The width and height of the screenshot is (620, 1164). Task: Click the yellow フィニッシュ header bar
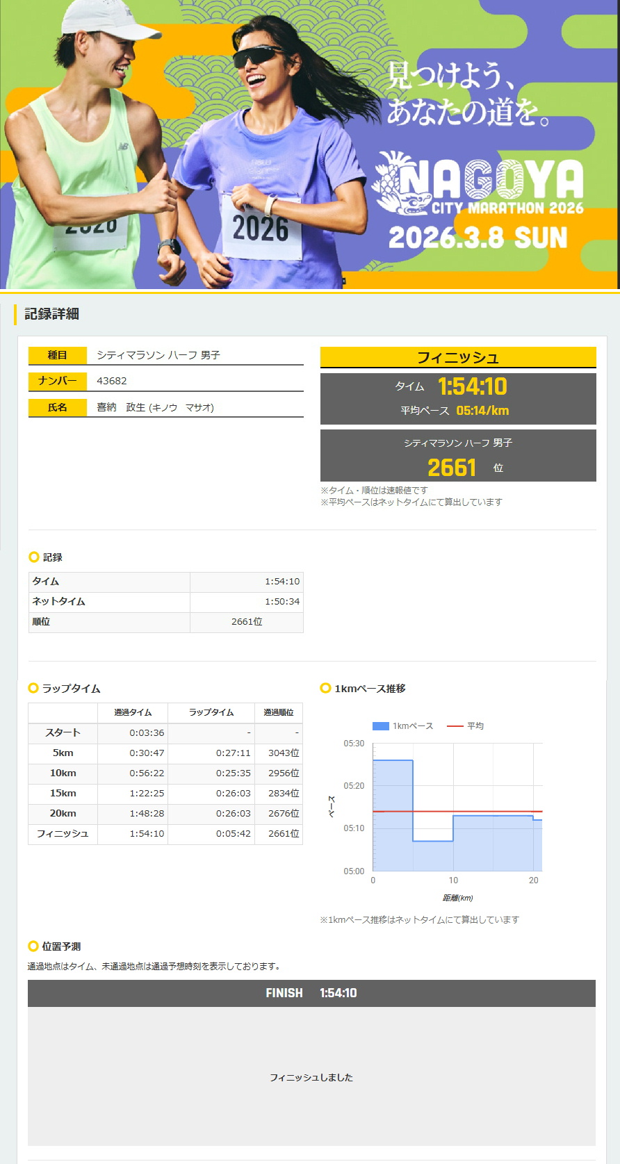(458, 357)
